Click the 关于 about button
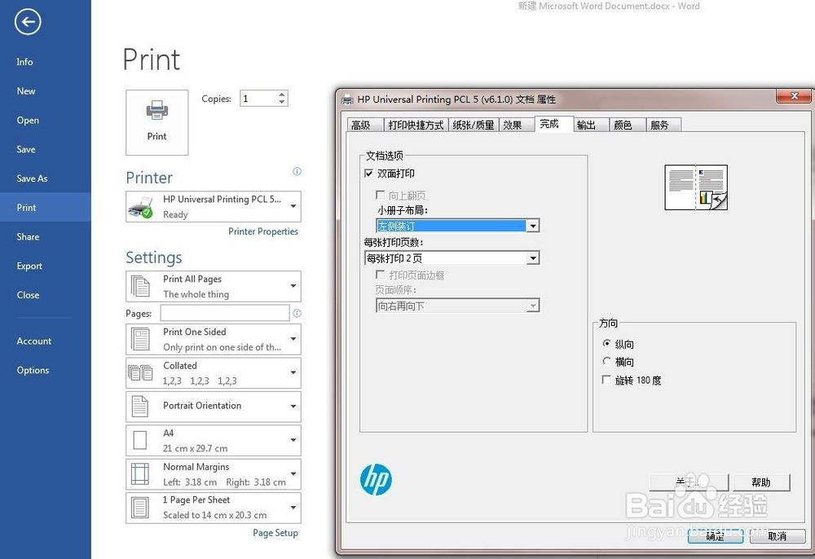This screenshot has height=559, width=815. [x=689, y=482]
